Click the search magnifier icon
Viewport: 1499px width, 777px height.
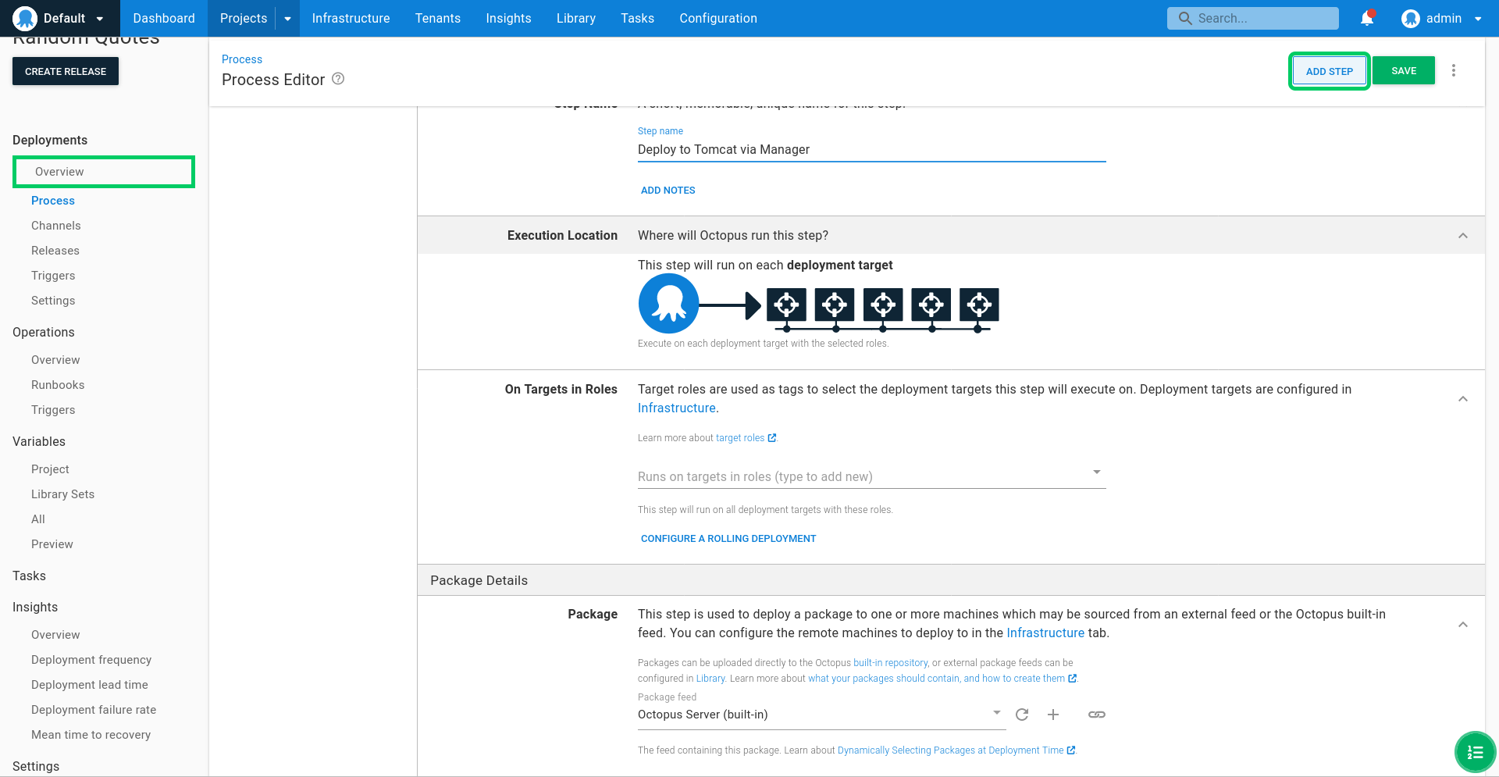(1185, 18)
